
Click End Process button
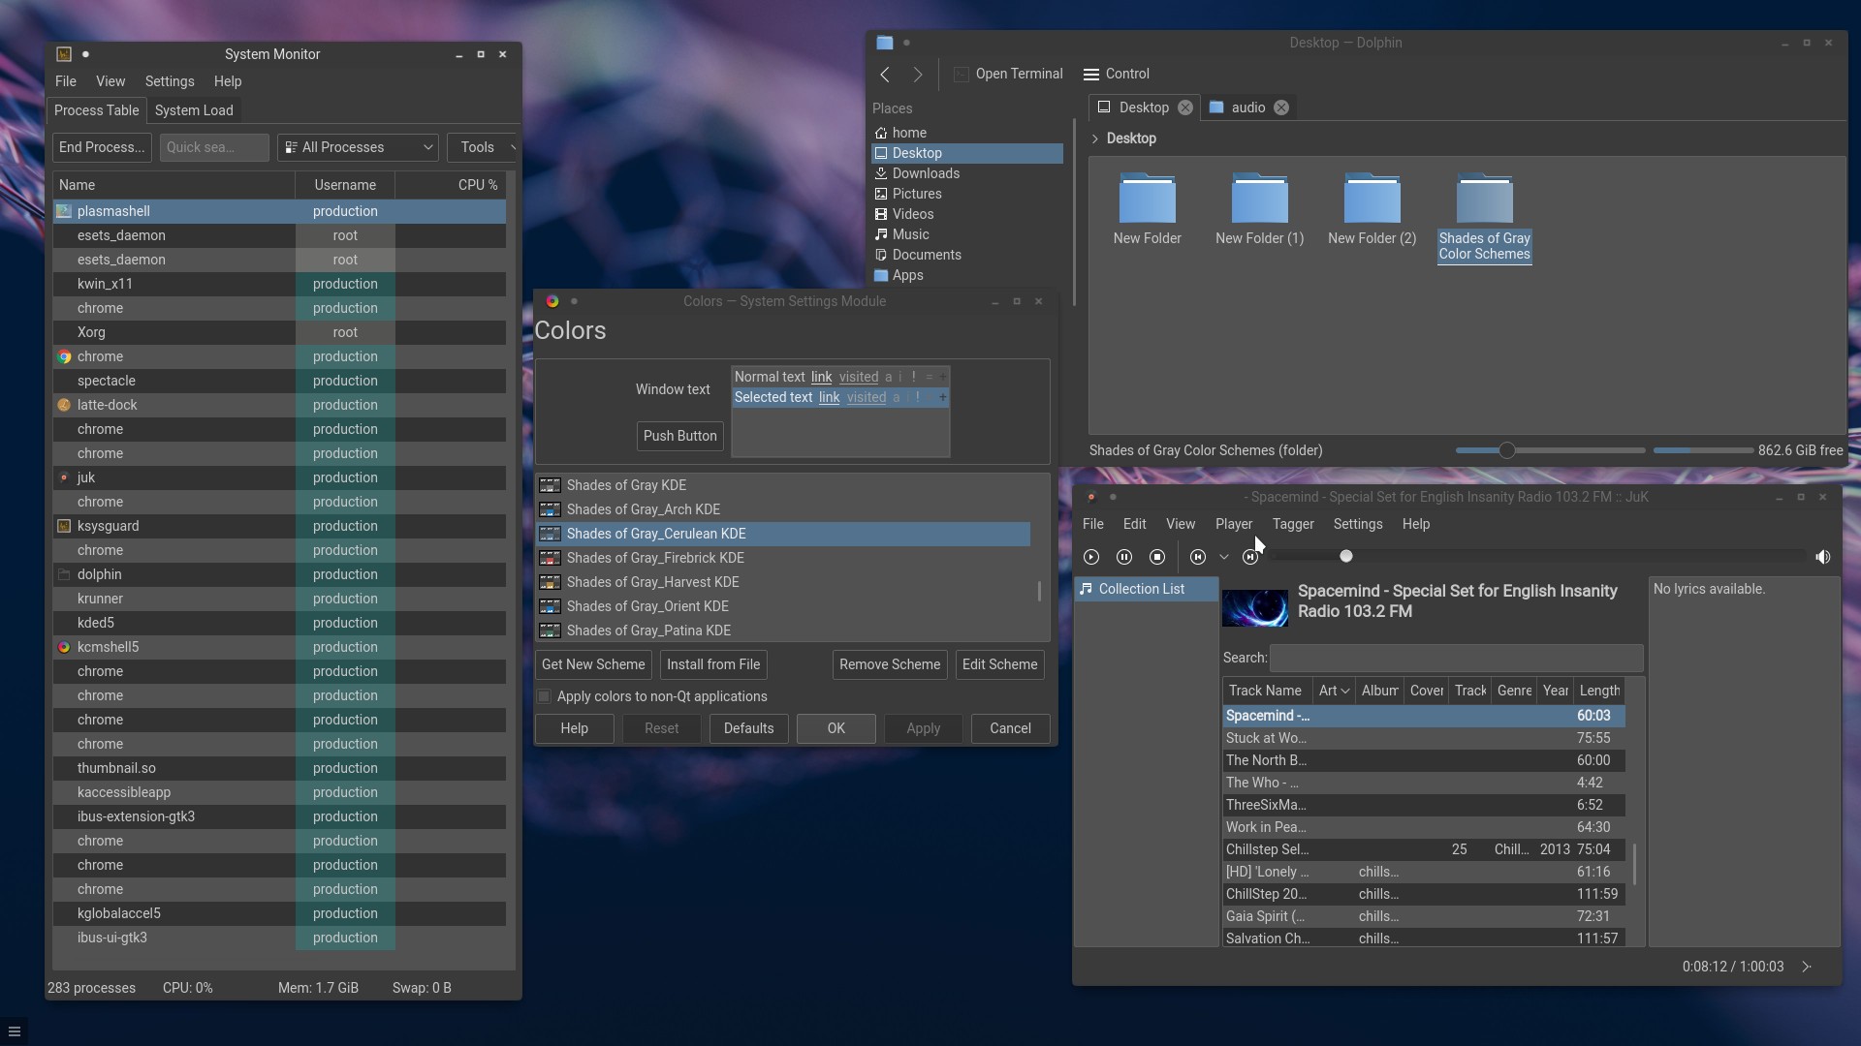pos(102,147)
